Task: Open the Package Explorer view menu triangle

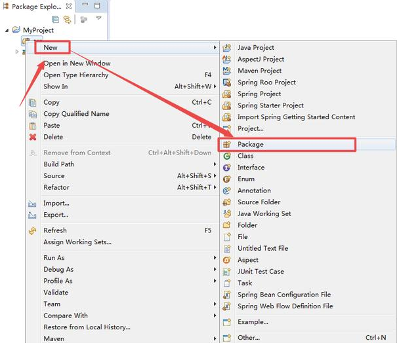Action: pyautogui.click(x=99, y=18)
